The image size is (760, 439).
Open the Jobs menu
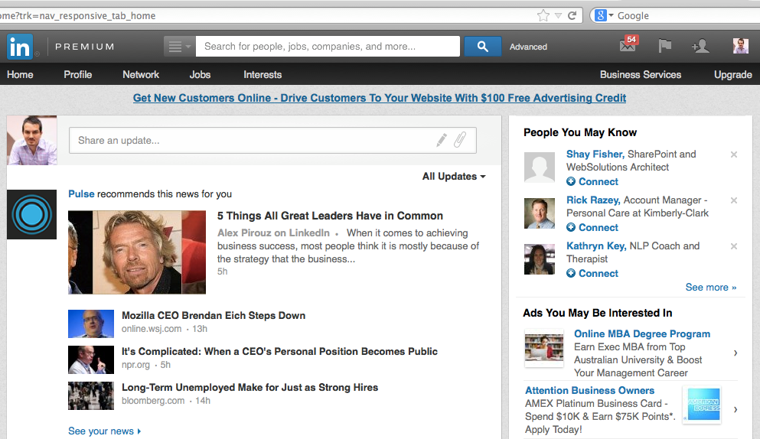tap(200, 75)
